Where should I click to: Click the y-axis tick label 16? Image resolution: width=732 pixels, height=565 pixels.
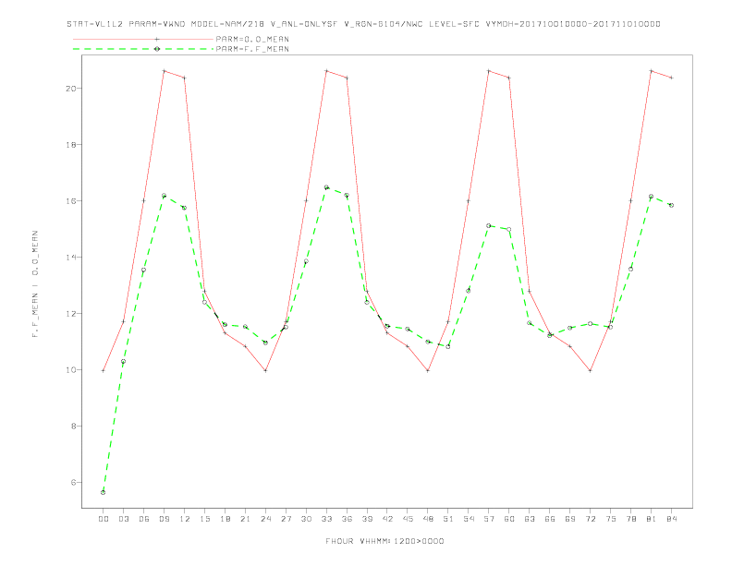click(71, 201)
